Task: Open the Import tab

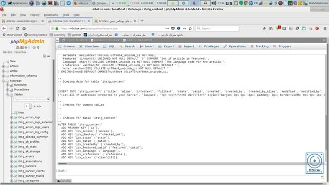Action: coord(186,46)
